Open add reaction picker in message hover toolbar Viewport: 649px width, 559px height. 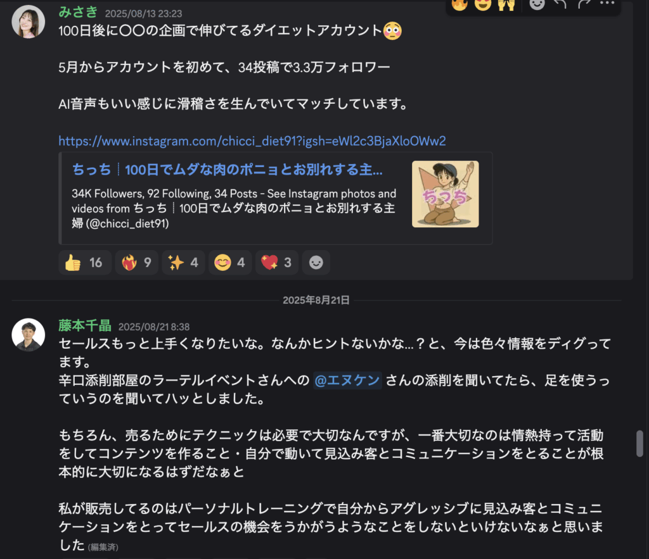click(537, 4)
